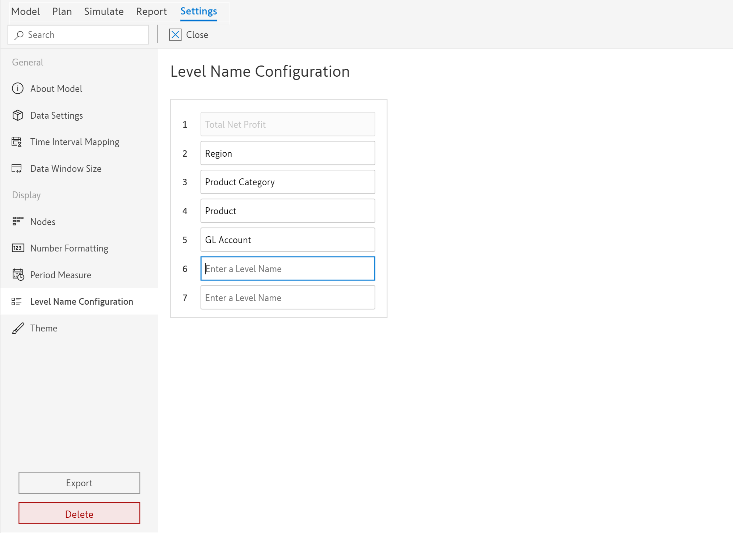Click the Data Settings cube icon
Viewport: 733px width, 533px height.
coord(17,115)
